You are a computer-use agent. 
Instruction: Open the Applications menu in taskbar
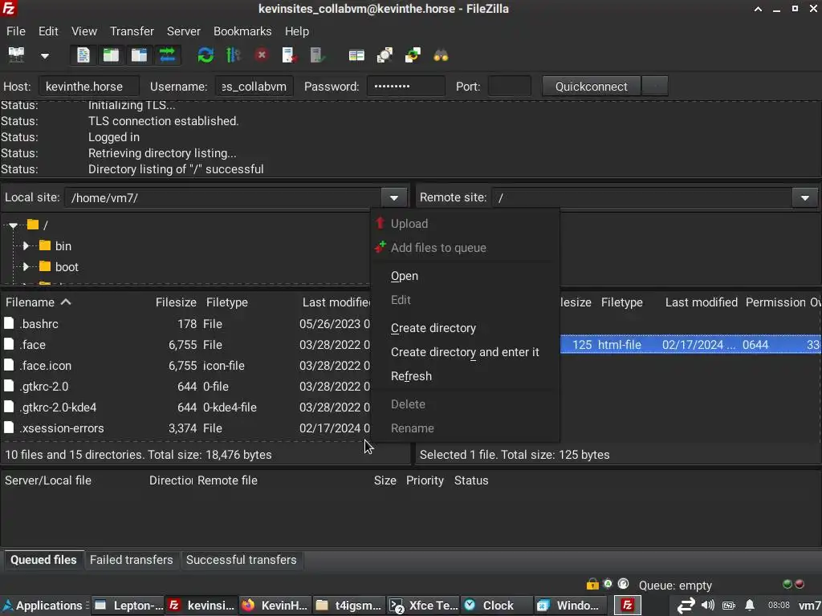(44, 606)
